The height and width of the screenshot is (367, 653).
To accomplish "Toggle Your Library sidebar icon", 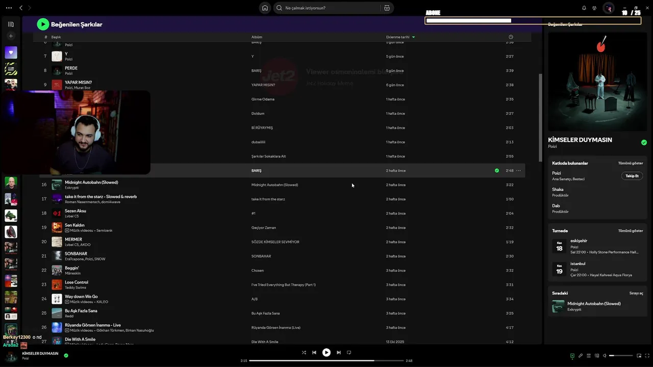I will pyautogui.click(x=11, y=24).
